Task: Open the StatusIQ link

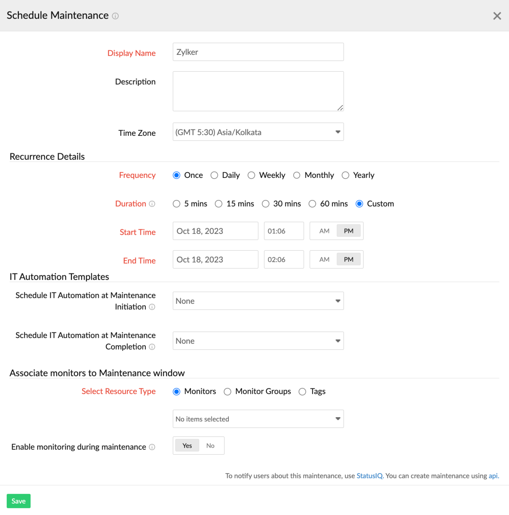Action: tap(369, 476)
